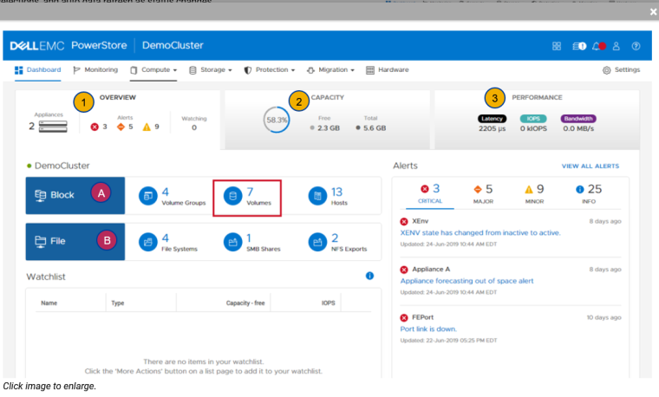The height and width of the screenshot is (397, 659).
Task: Open the Capacity panel tab
Action: pos(328,120)
